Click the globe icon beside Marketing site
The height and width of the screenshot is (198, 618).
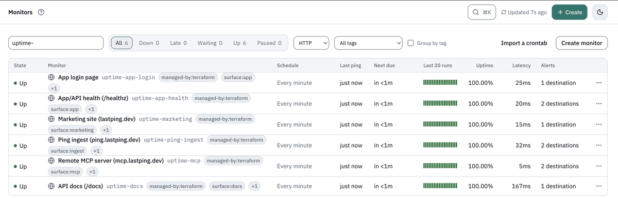[51, 119]
